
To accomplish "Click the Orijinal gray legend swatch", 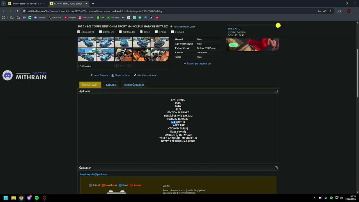I will coord(90,185).
